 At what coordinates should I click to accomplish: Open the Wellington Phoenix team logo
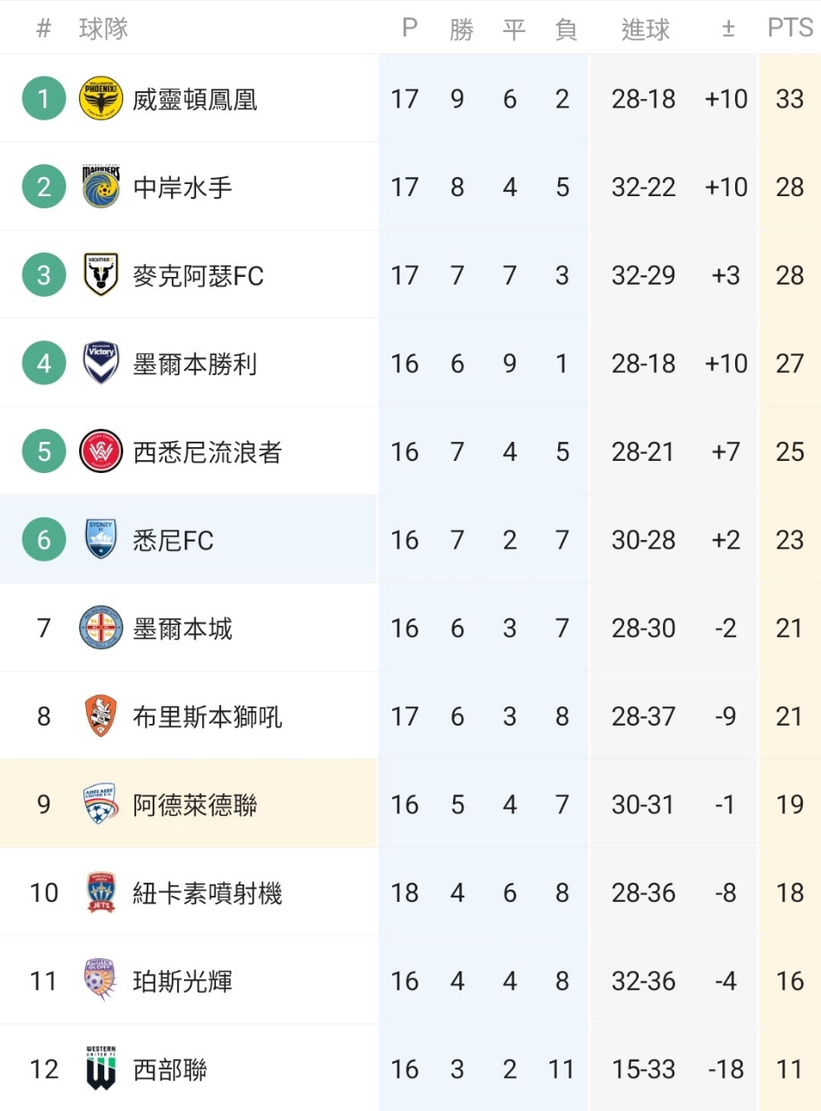coord(101,99)
